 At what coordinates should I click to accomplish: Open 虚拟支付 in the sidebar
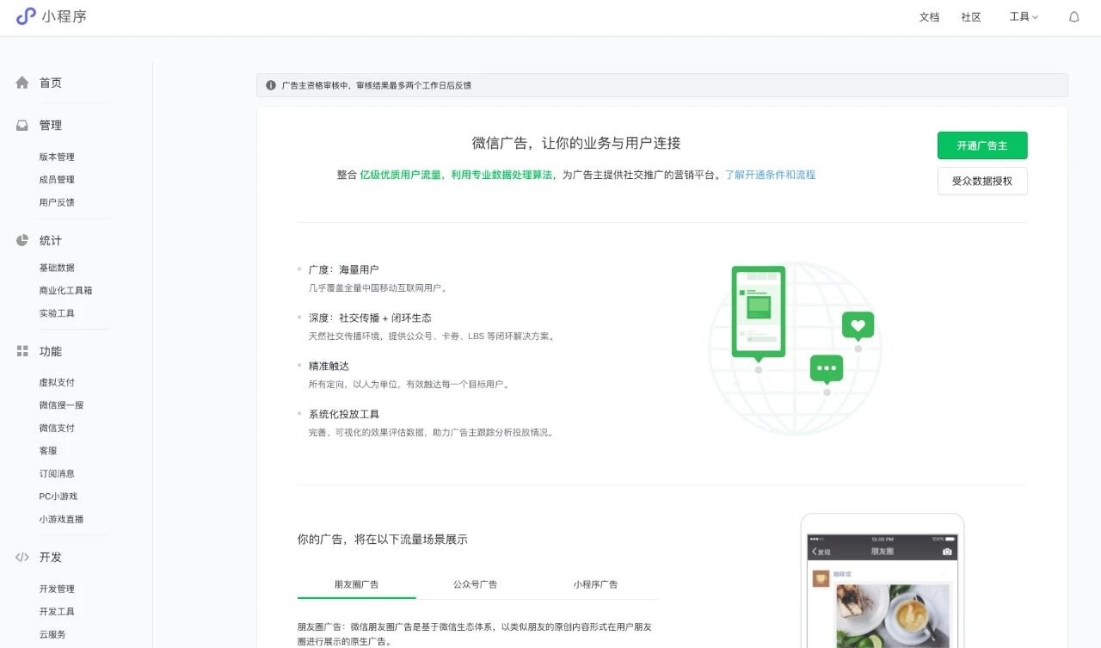[x=57, y=382]
